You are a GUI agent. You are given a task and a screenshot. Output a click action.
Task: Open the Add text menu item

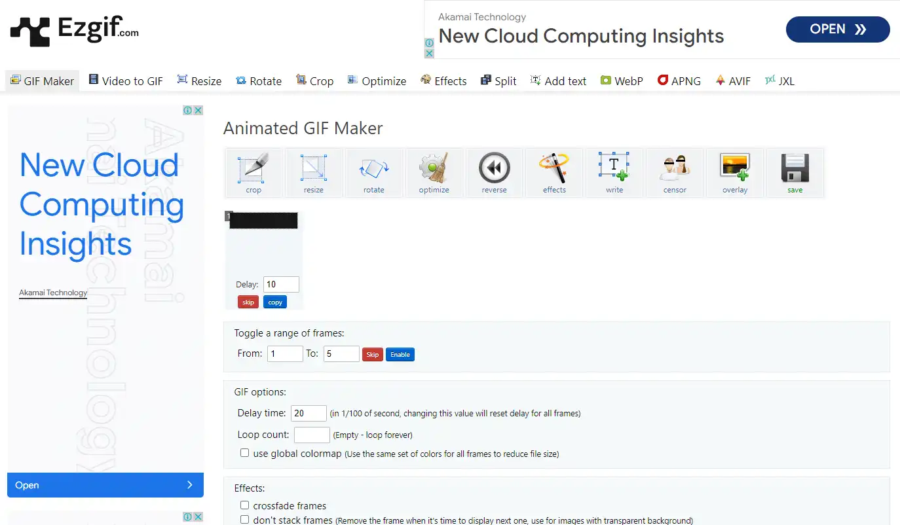(x=558, y=81)
